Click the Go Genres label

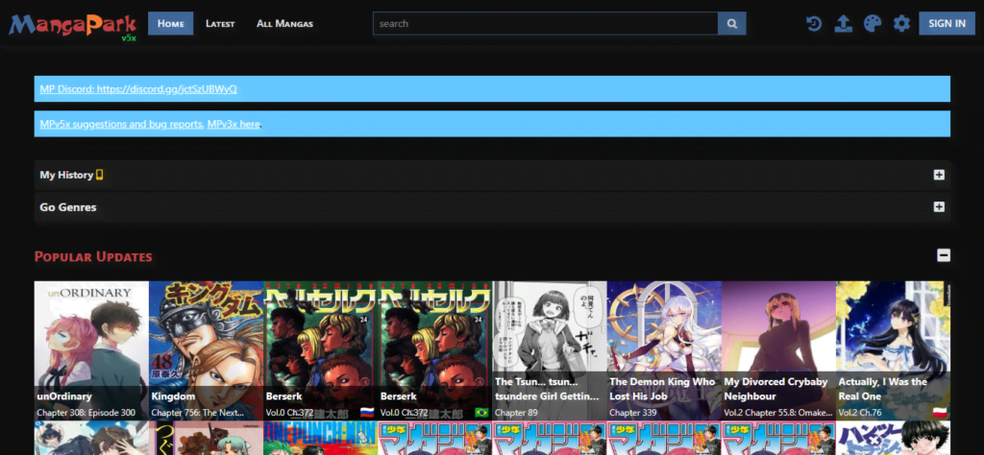coord(68,206)
